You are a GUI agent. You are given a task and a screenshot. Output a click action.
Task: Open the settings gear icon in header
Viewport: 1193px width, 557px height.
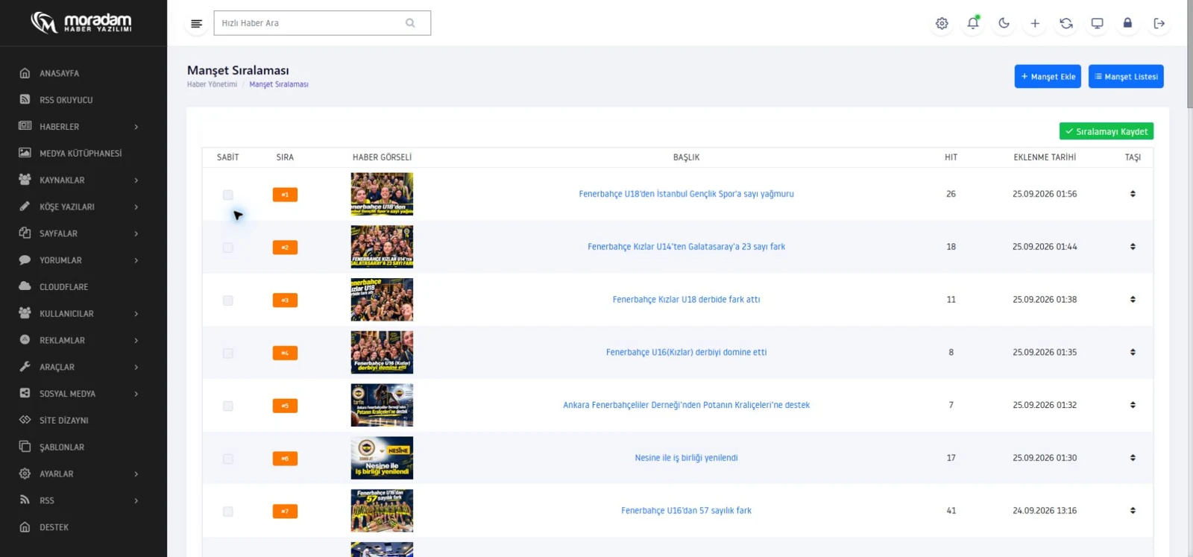coord(942,24)
